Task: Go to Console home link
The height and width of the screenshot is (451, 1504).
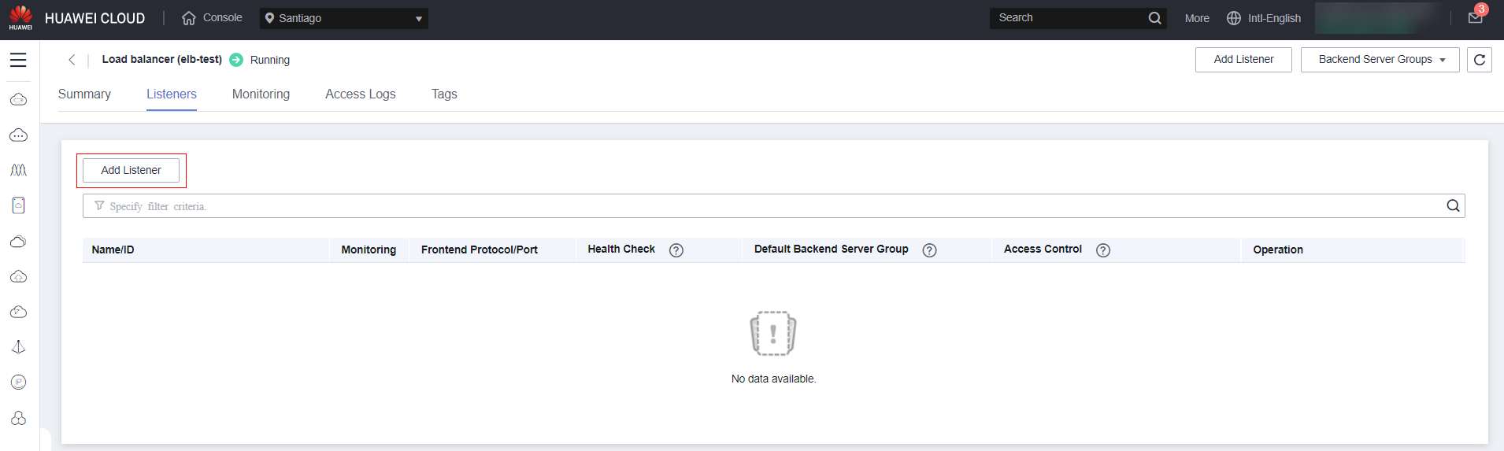Action: [212, 18]
